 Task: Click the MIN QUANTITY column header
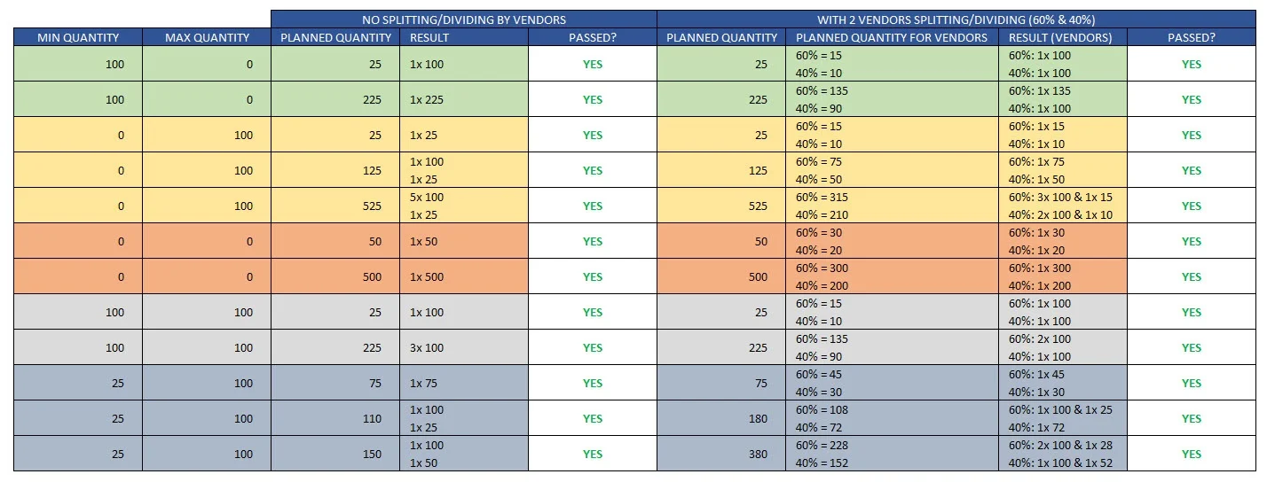[x=78, y=37]
